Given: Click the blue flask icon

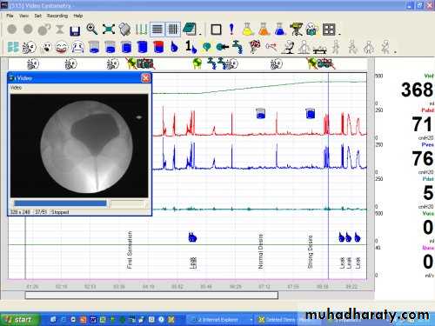Looking at the screenshot, I should tap(280, 30).
